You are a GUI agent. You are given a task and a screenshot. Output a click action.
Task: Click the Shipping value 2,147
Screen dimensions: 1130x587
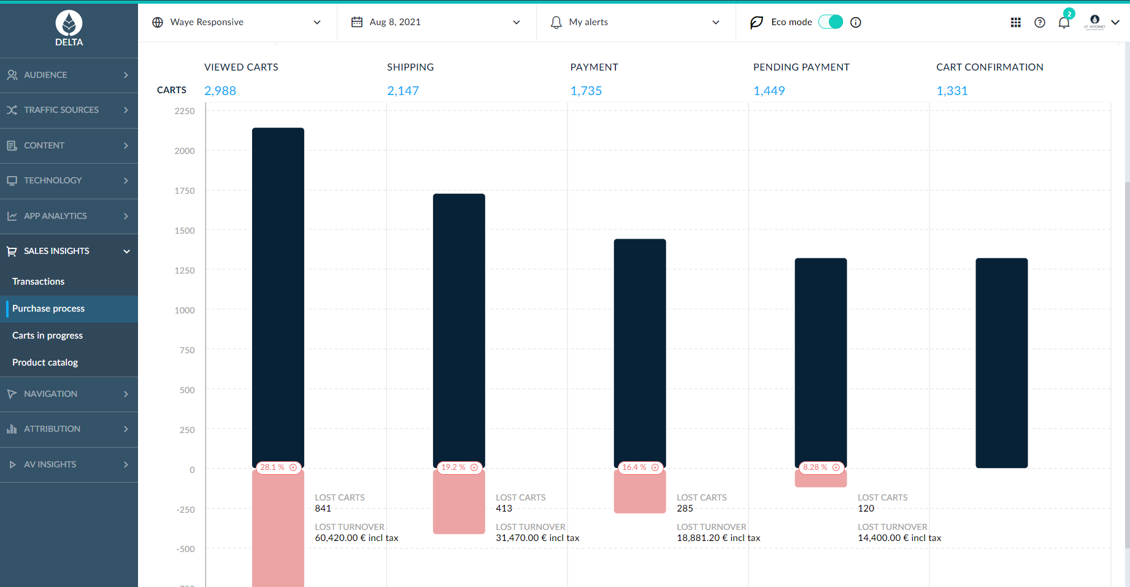click(x=403, y=91)
